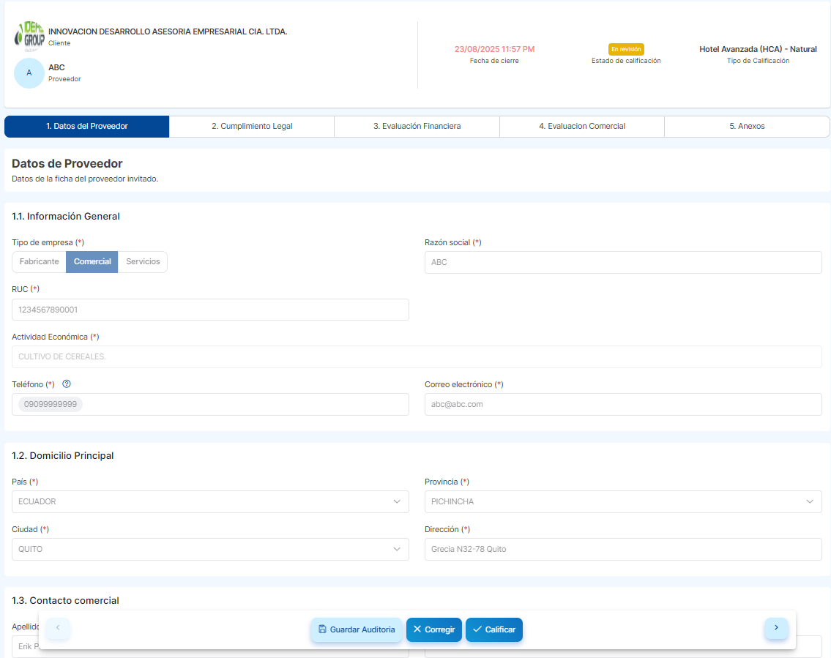Go back with the left arrow button
This screenshot has width=831, height=658.
coord(58,628)
